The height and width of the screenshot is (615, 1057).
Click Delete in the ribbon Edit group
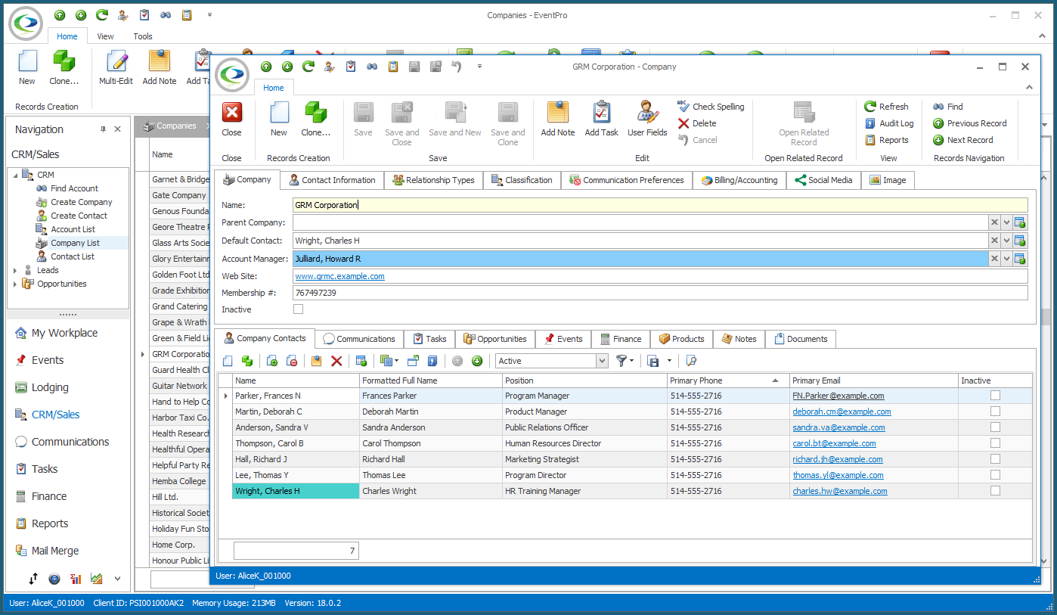[x=697, y=123]
